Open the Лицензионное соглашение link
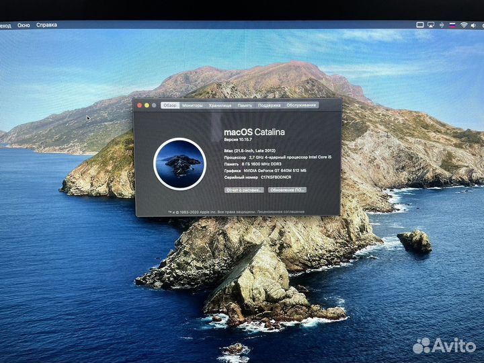 pos(280,212)
